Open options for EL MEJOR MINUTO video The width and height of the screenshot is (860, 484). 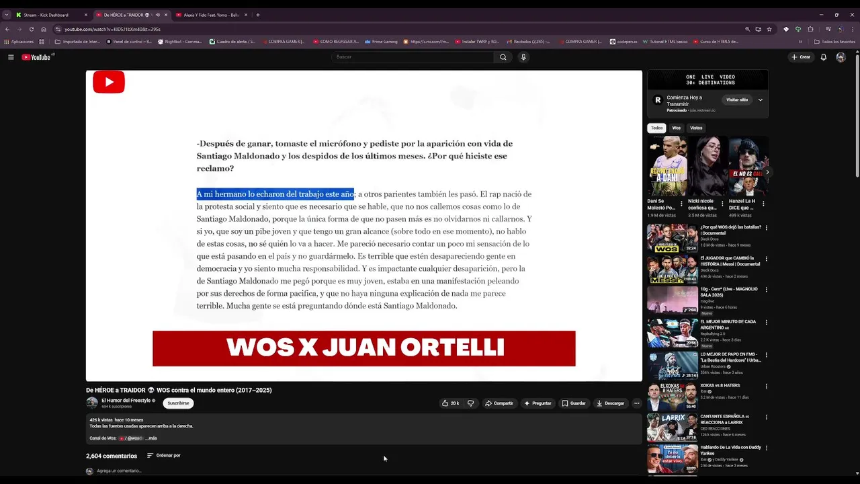(x=766, y=323)
